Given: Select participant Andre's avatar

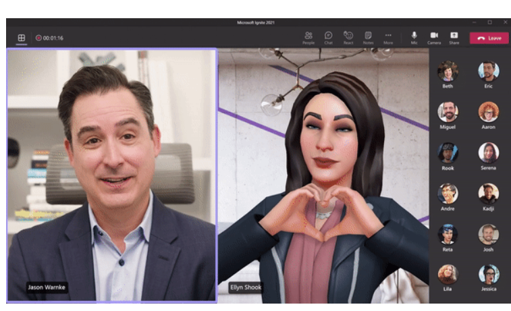Looking at the screenshot, I should pos(448,194).
